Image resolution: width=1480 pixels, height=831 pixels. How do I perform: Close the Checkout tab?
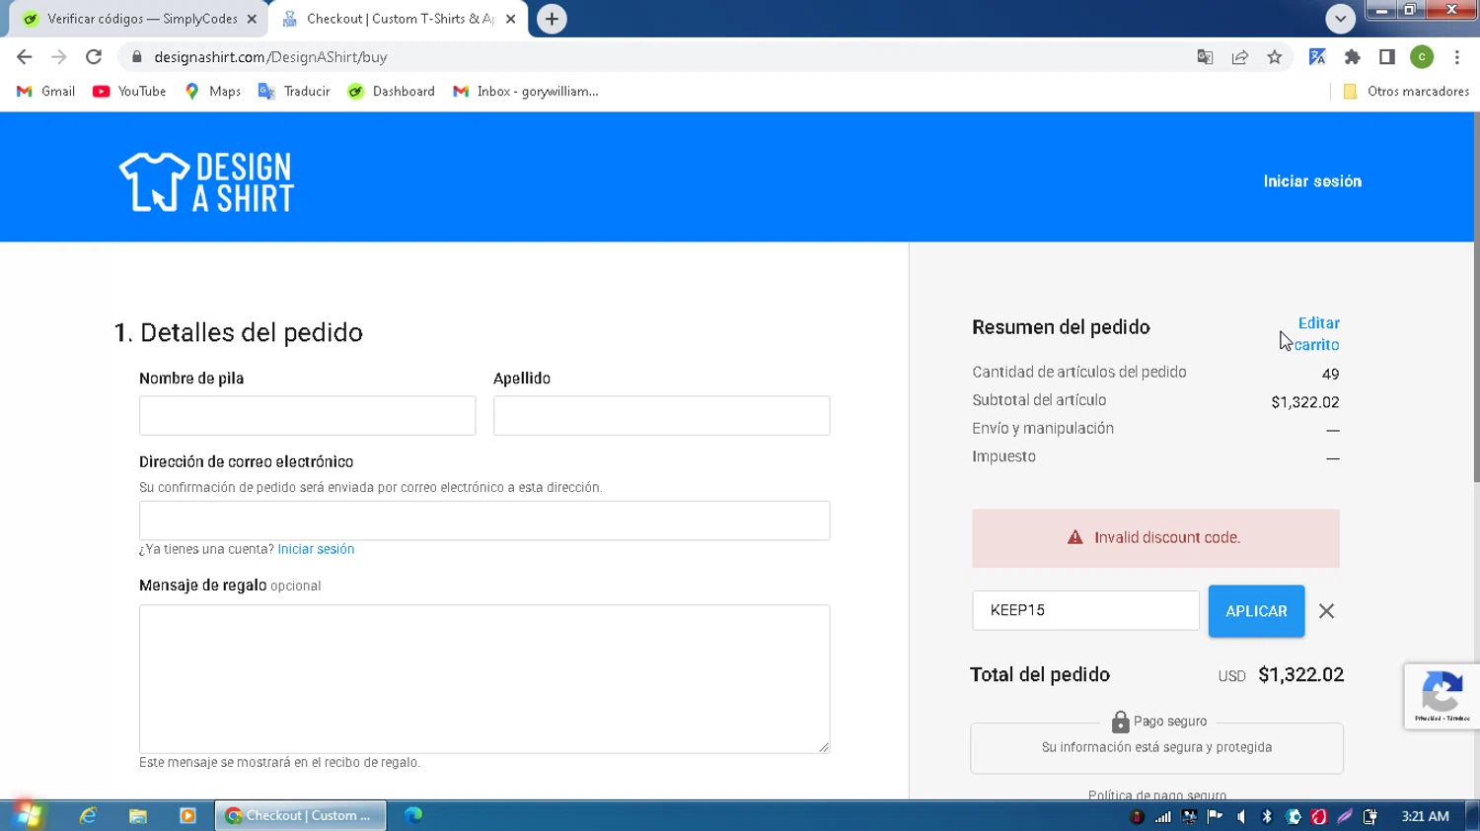(511, 19)
